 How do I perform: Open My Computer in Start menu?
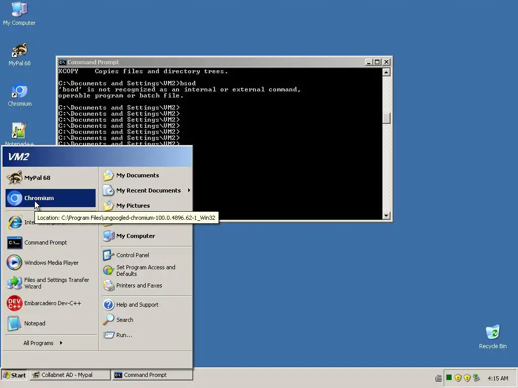(147, 236)
